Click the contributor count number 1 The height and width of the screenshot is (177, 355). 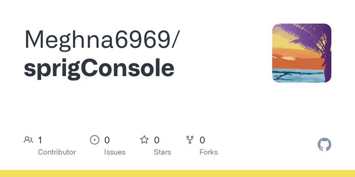tap(40, 140)
